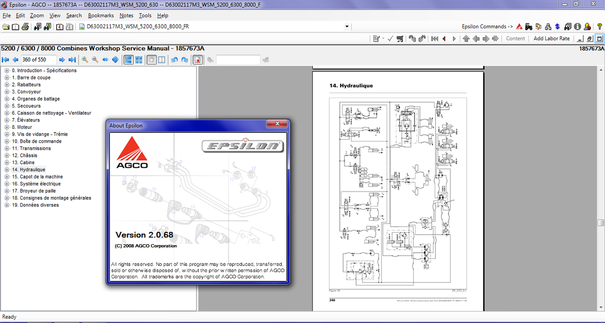Go to the first page of the manual

coord(6,59)
